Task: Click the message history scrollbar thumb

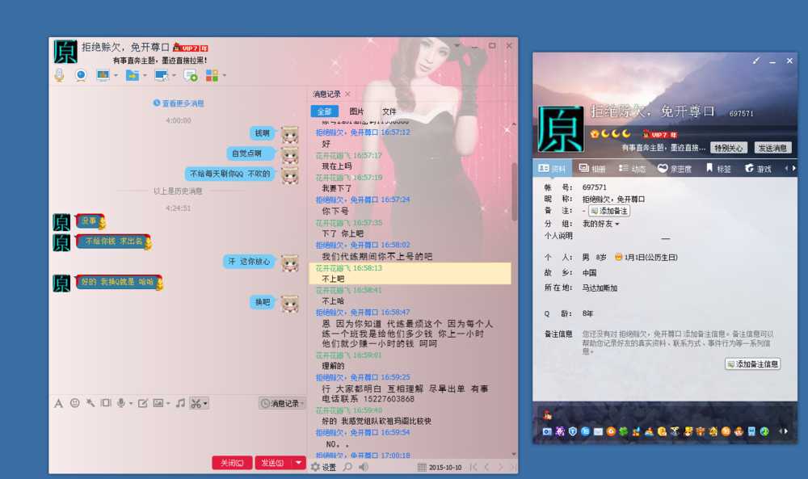Action: coord(514,191)
